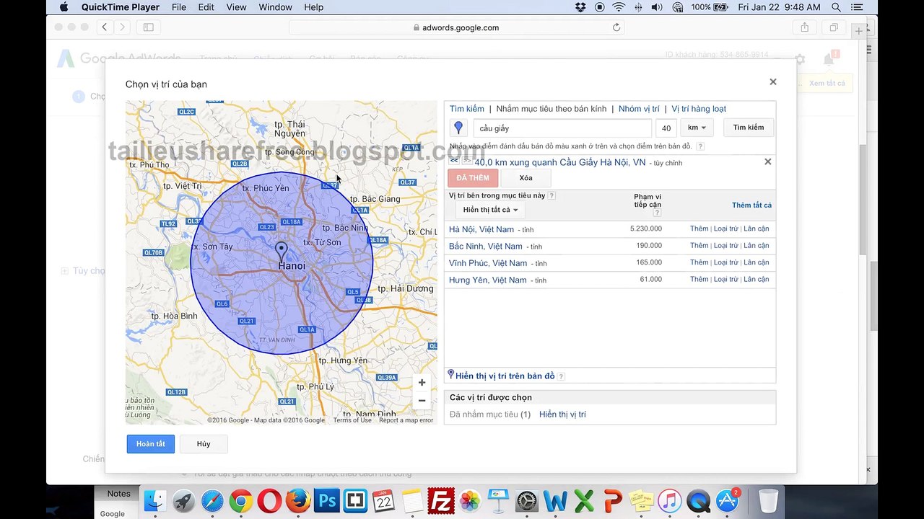This screenshot has width=924, height=519.
Task: Open the Window menu
Action: [x=275, y=7]
